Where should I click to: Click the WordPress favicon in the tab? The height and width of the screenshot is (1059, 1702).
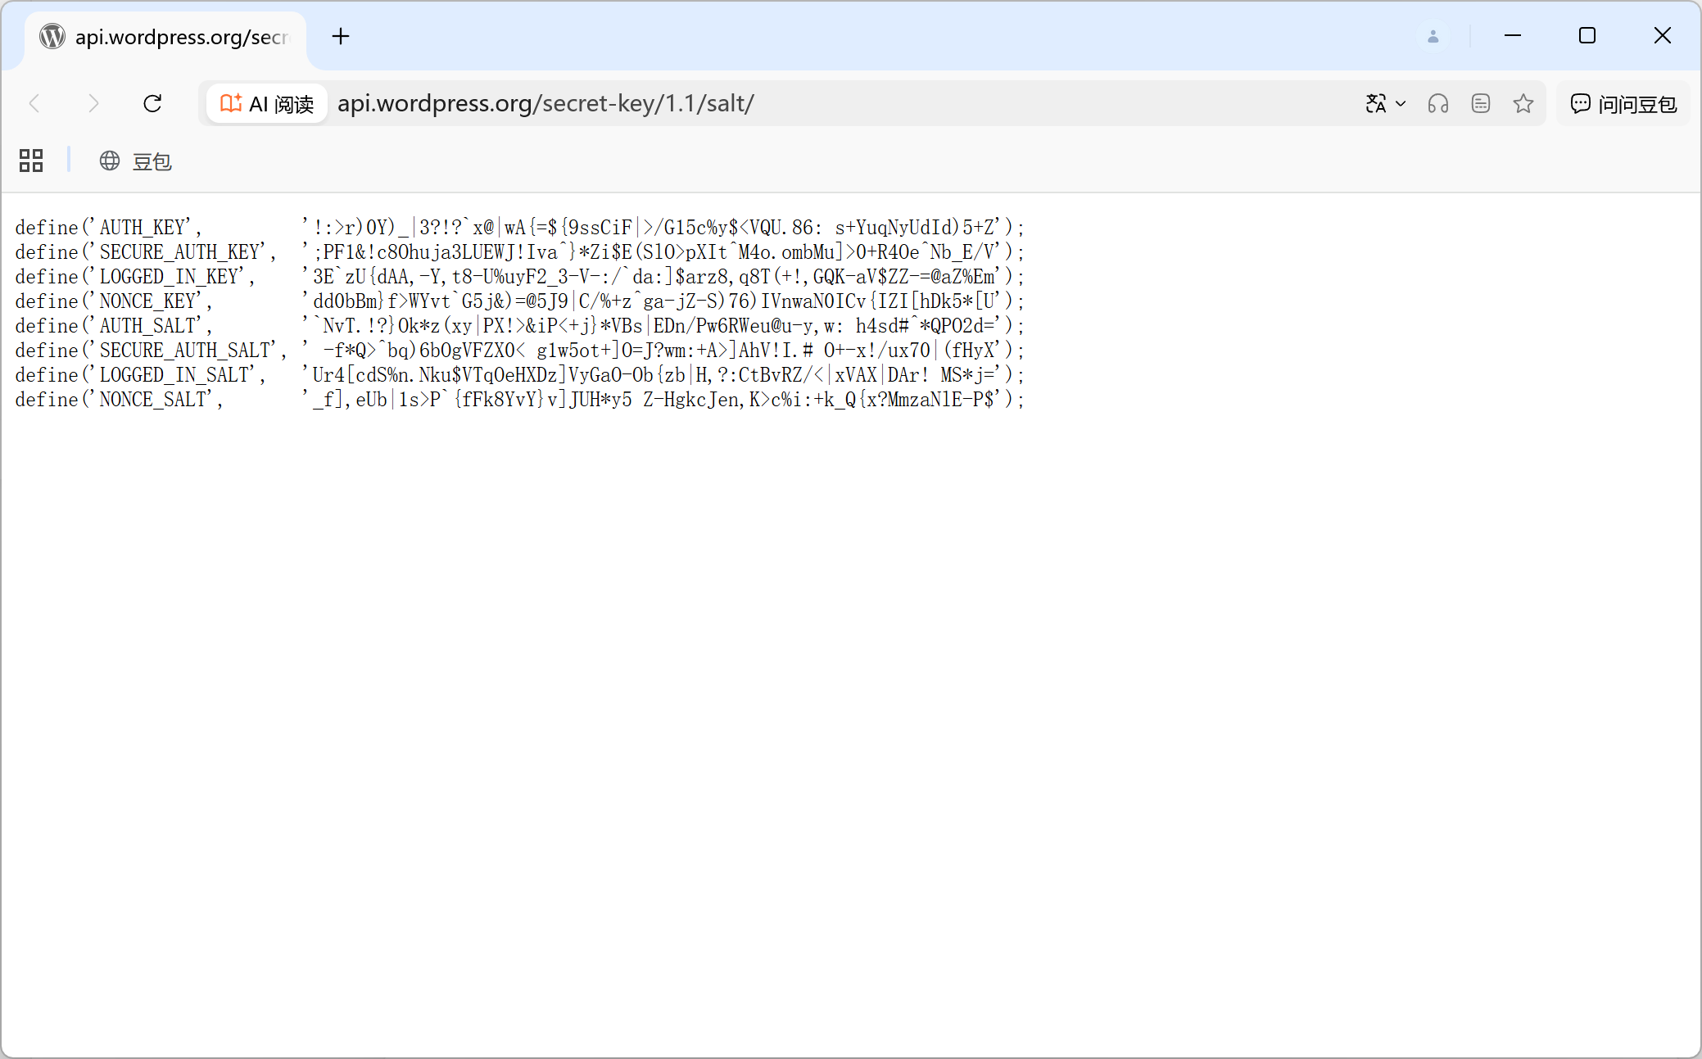[52, 37]
